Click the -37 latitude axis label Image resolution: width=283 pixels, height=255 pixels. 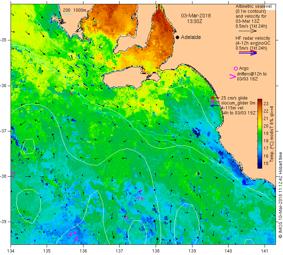[4, 131]
